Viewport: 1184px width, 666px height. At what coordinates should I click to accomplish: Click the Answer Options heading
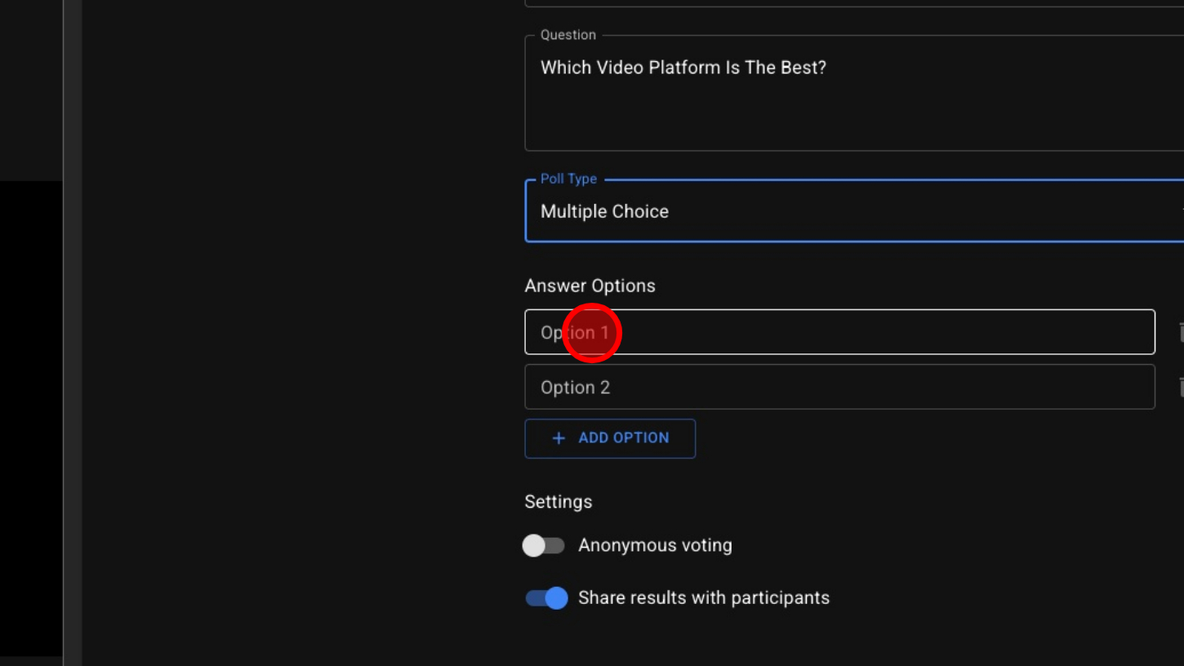(590, 286)
